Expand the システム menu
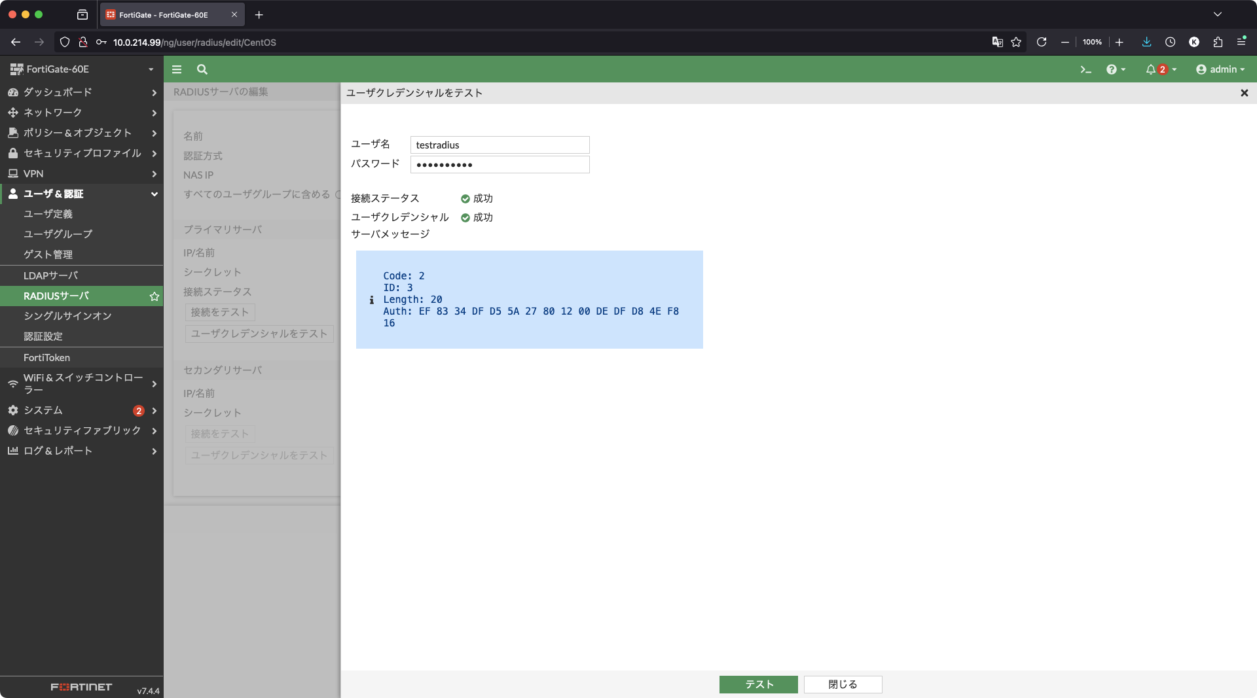This screenshot has width=1257, height=698. pyautogui.click(x=82, y=410)
